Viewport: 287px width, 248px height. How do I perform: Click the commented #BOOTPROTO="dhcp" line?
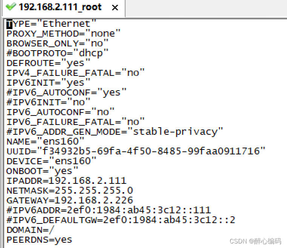point(57,54)
